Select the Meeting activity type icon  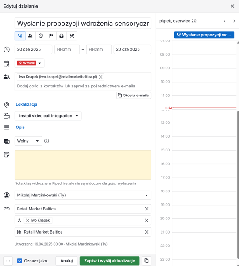tap(31, 36)
